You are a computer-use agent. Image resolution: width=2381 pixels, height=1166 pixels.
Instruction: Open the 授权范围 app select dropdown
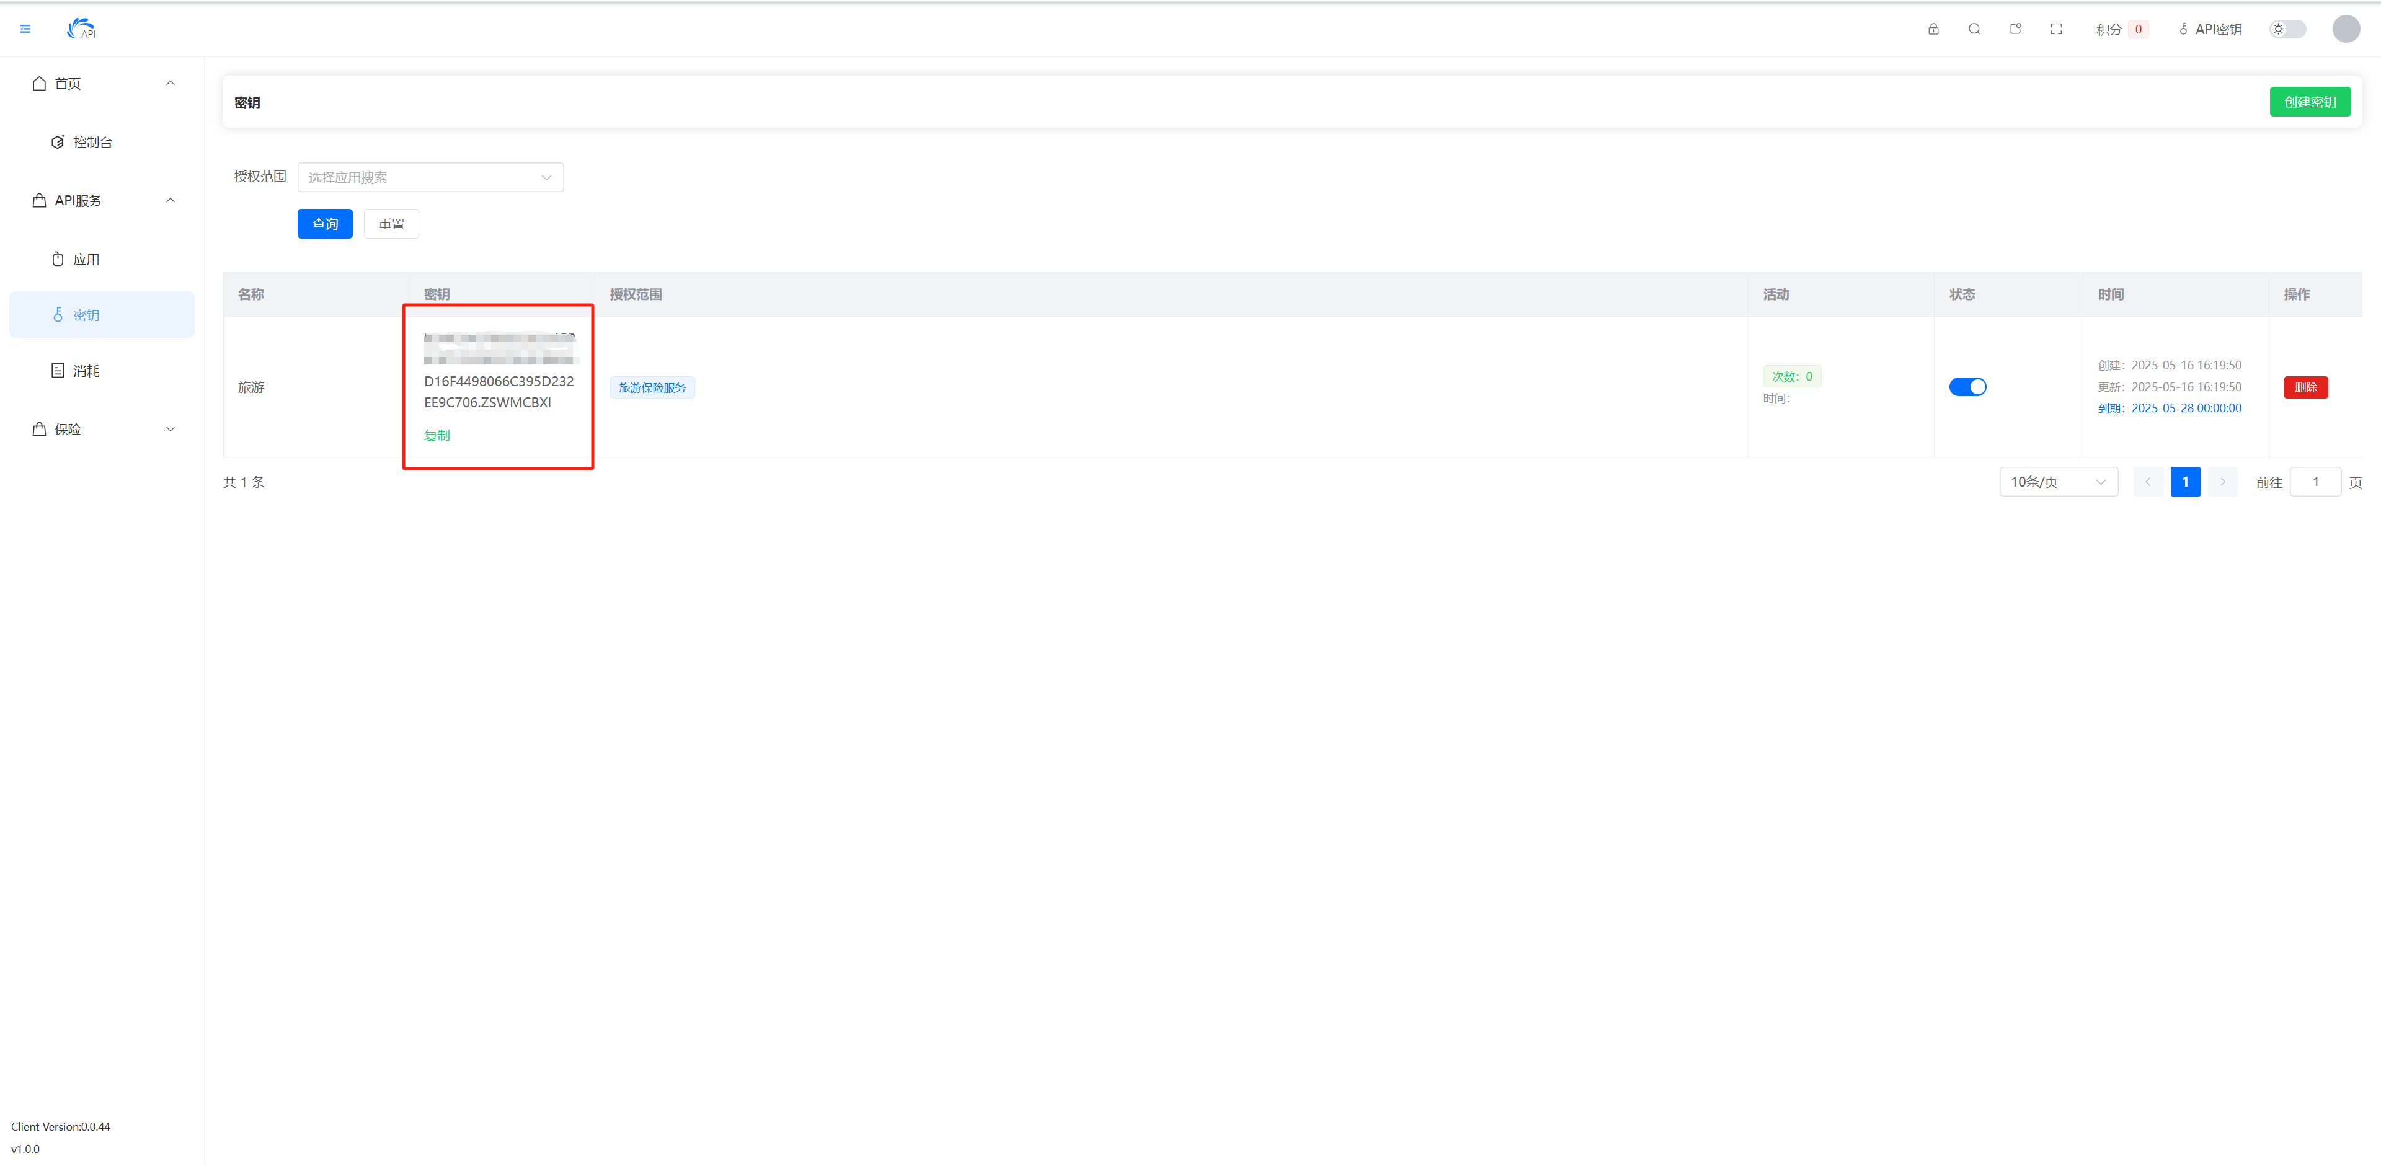click(x=430, y=177)
